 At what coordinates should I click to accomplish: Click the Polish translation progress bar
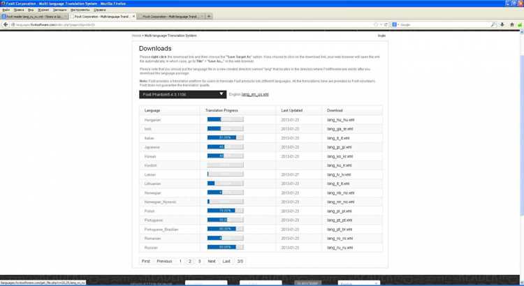[x=225, y=211]
